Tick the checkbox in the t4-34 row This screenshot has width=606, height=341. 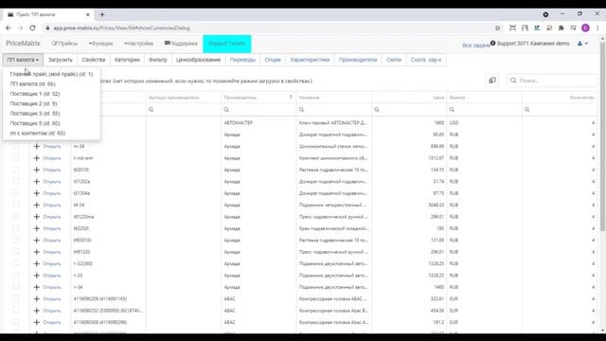[16, 205]
